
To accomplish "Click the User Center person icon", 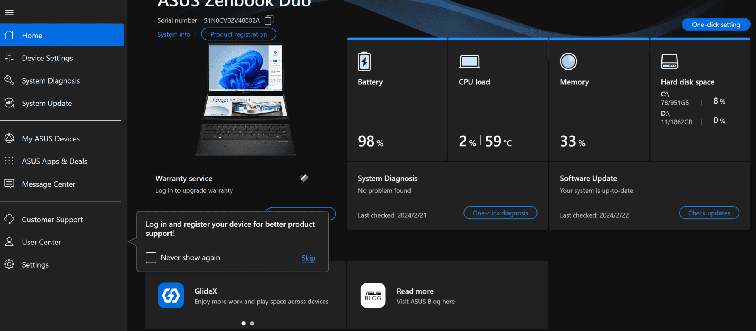I will point(9,242).
